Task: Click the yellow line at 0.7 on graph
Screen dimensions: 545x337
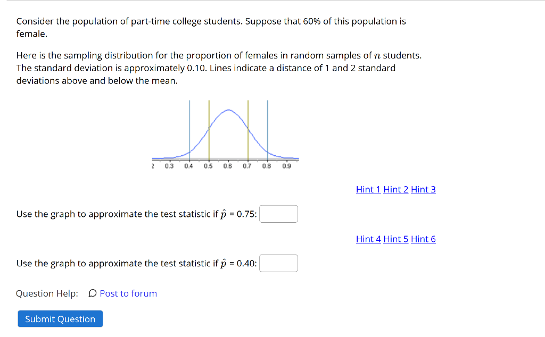Action: [247, 130]
